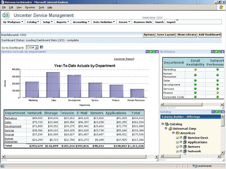
Task: Click the CA logo icon
Action: 6,15
